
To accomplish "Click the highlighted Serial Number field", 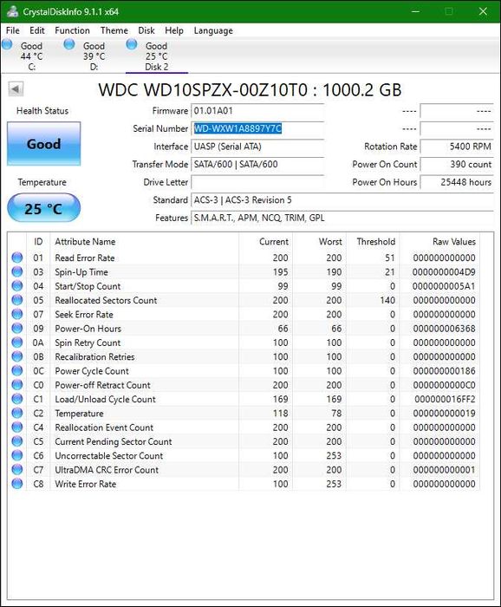I will click(x=257, y=128).
